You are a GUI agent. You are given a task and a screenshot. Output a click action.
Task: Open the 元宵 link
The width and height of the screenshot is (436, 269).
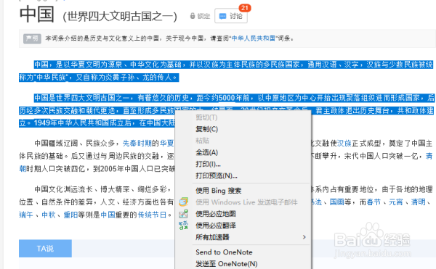(x=396, y=202)
